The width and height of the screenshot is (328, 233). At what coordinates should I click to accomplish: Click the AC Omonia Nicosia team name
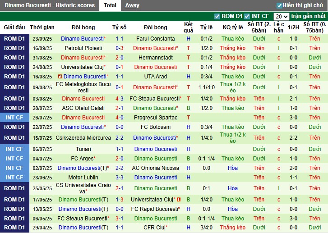point(155,168)
